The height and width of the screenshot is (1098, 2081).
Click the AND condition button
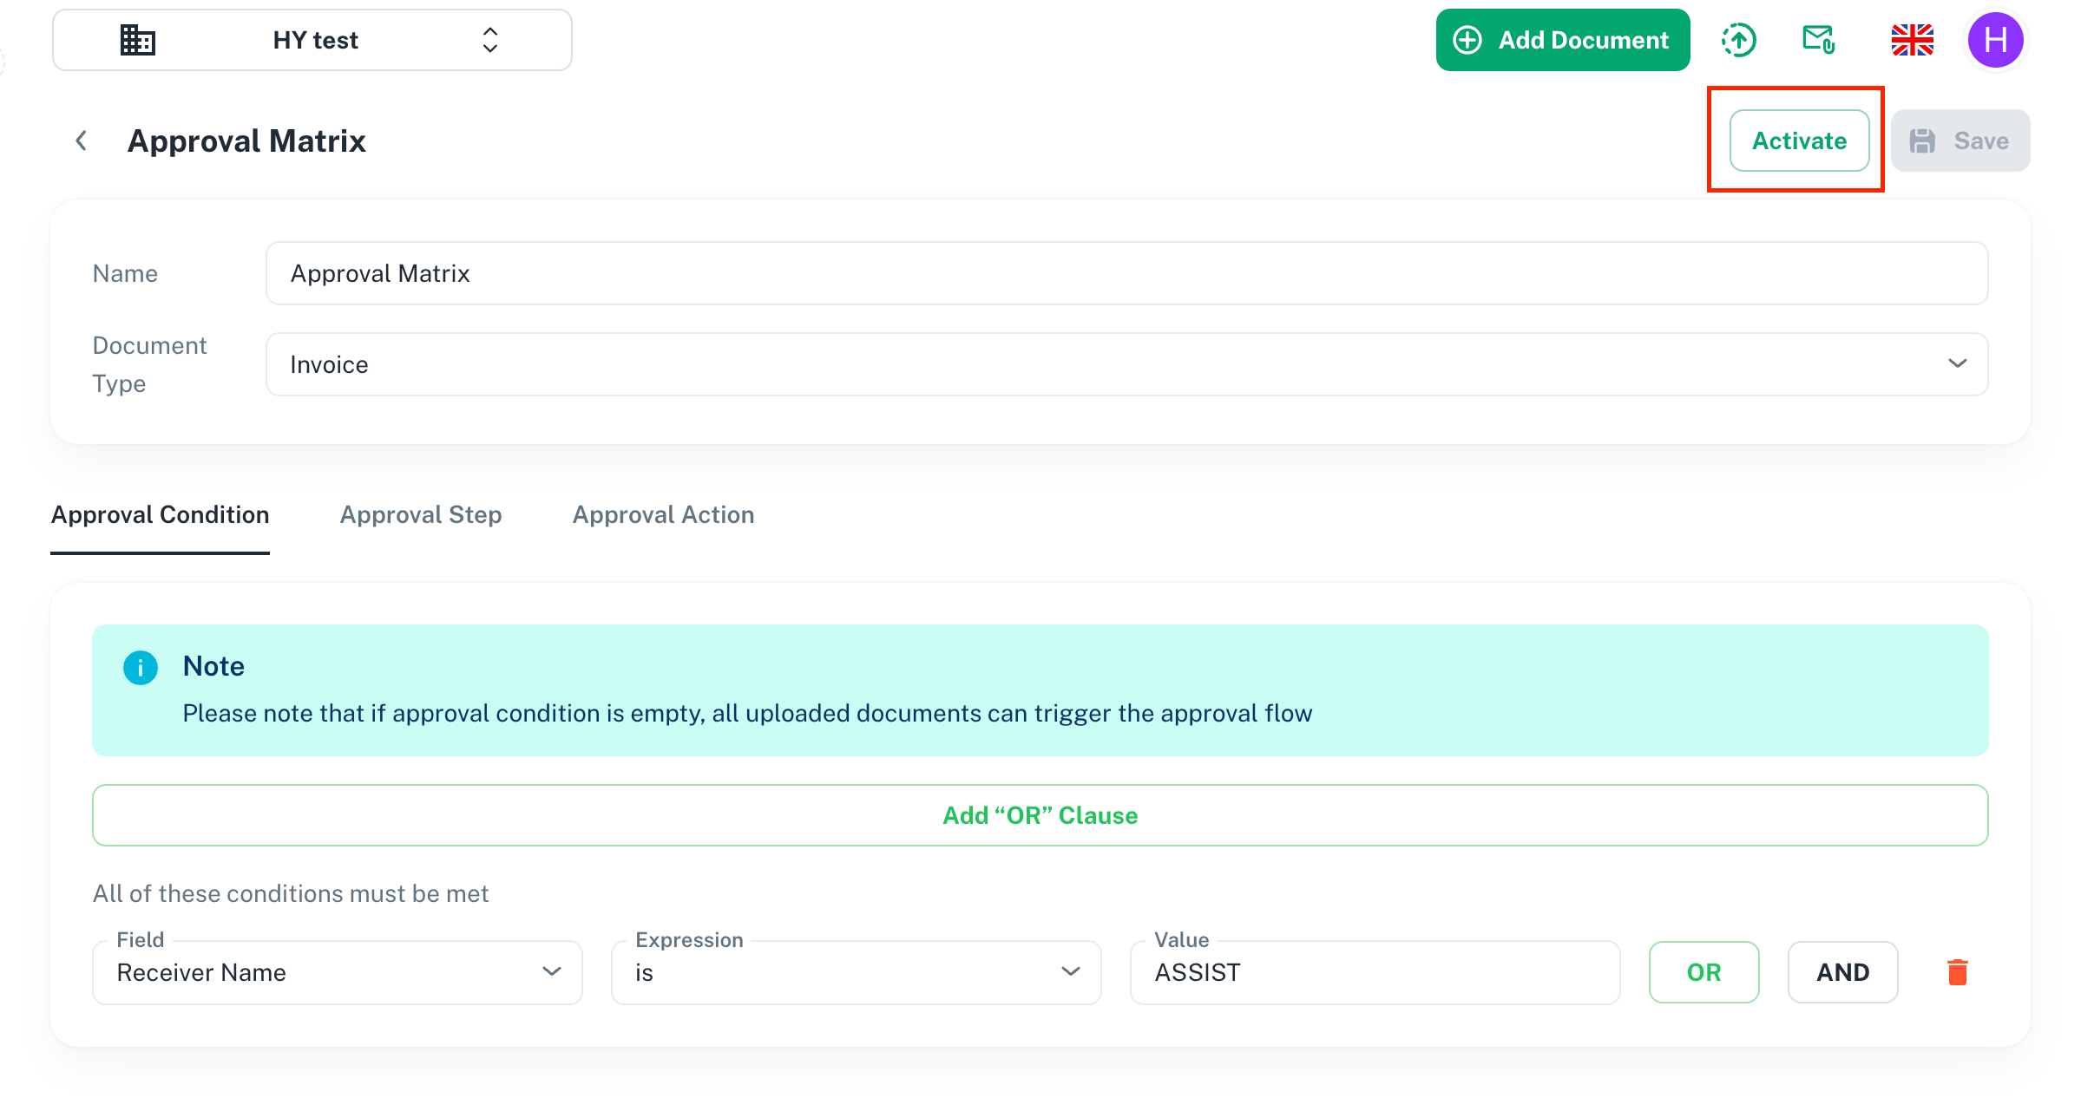coord(1842,972)
